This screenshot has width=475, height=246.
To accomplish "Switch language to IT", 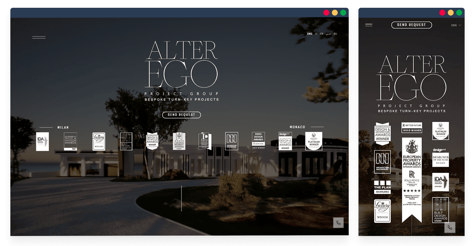I will (x=316, y=34).
